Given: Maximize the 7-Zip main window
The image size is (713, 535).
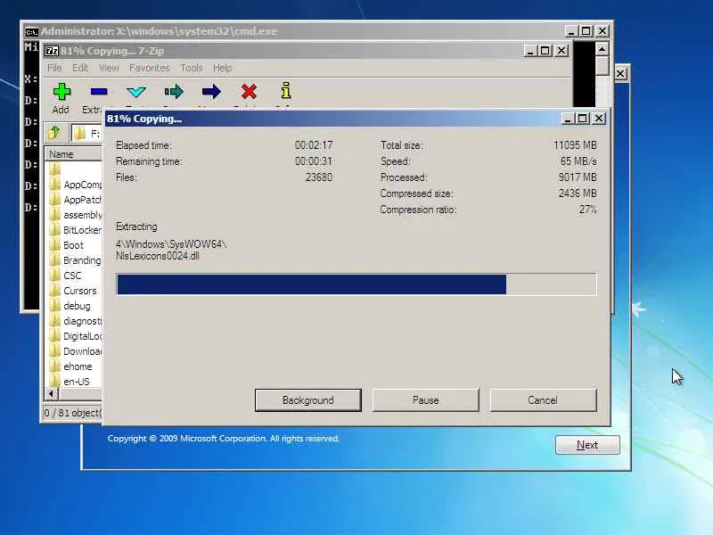Looking at the screenshot, I should click(545, 51).
